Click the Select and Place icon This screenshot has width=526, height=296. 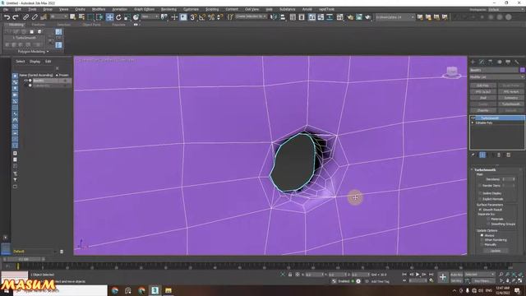click(136, 17)
